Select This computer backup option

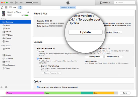[38, 59]
